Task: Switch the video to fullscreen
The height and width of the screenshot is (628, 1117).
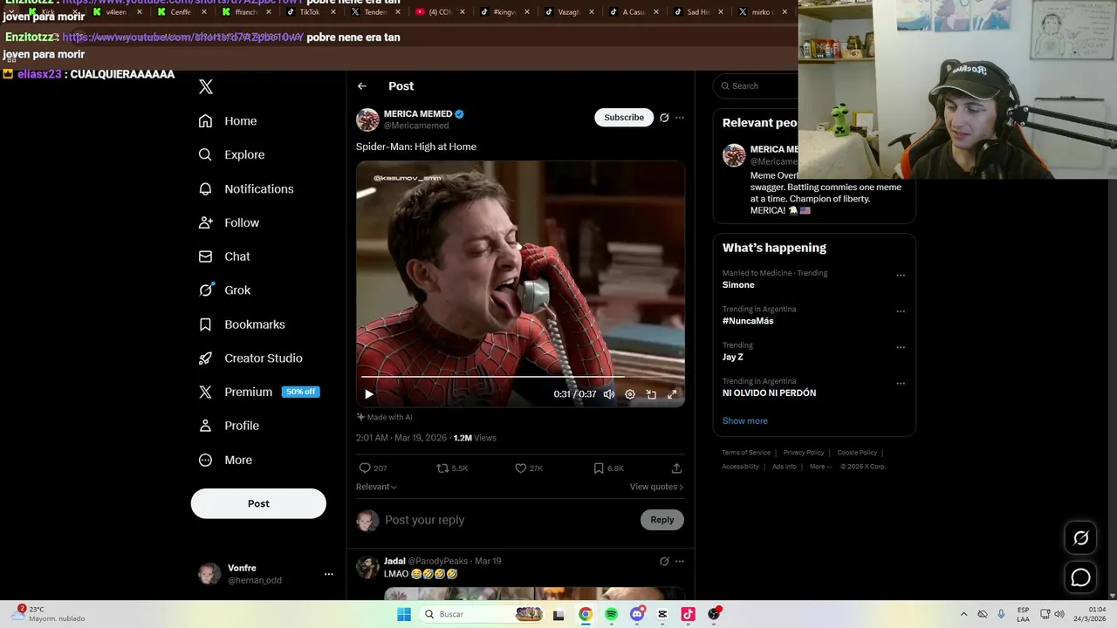Action: click(x=672, y=394)
